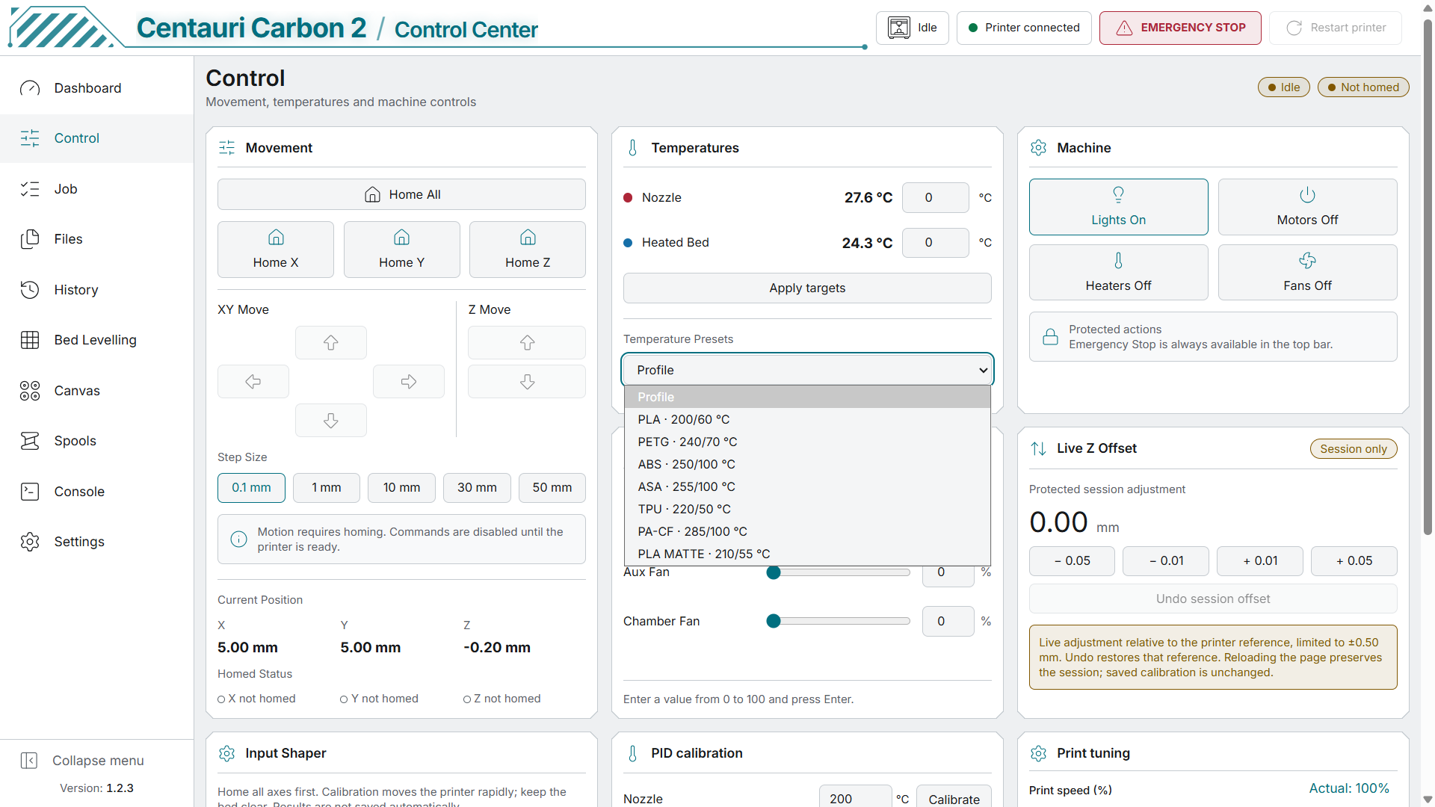Viewport: 1435px width, 807px height.
Task: Select the 50 mm step size
Action: pos(552,488)
